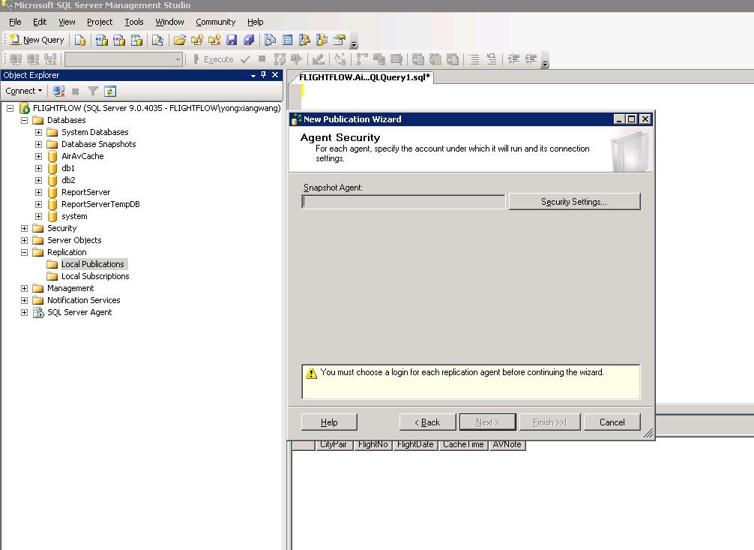Viewport: 754px width, 550px height.
Task: Cancel the New Publication Wizard
Action: tap(612, 422)
